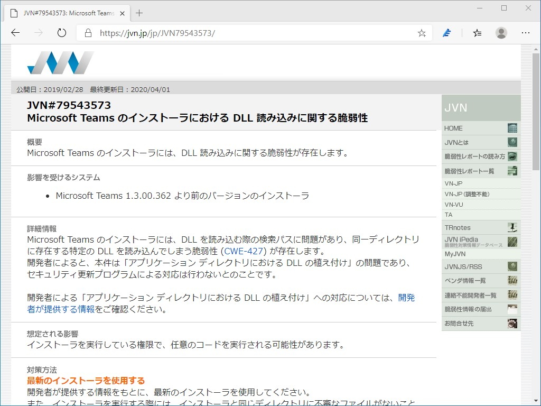This screenshot has height=406, width=541.
Task: Toggle add-to-favorites with the star icon
Action: click(x=421, y=33)
